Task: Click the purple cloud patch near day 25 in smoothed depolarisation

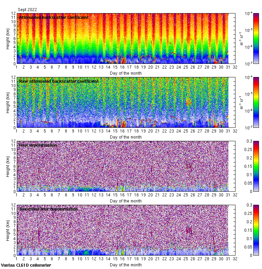Action: tap(189, 230)
